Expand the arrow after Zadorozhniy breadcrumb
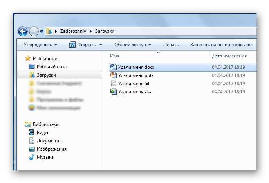Viewport: 269px width, 183px height. click(x=91, y=31)
